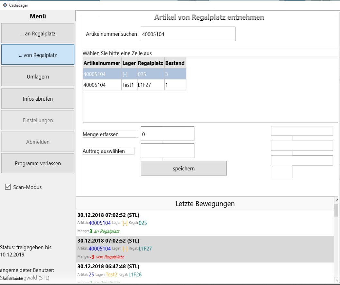This screenshot has height=285, width=340.
Task: Sort by the Bestand column header
Action: (175, 63)
